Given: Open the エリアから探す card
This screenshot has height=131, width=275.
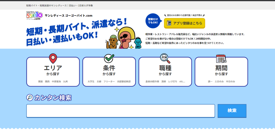Looking at the screenshot, I should click(53, 72).
